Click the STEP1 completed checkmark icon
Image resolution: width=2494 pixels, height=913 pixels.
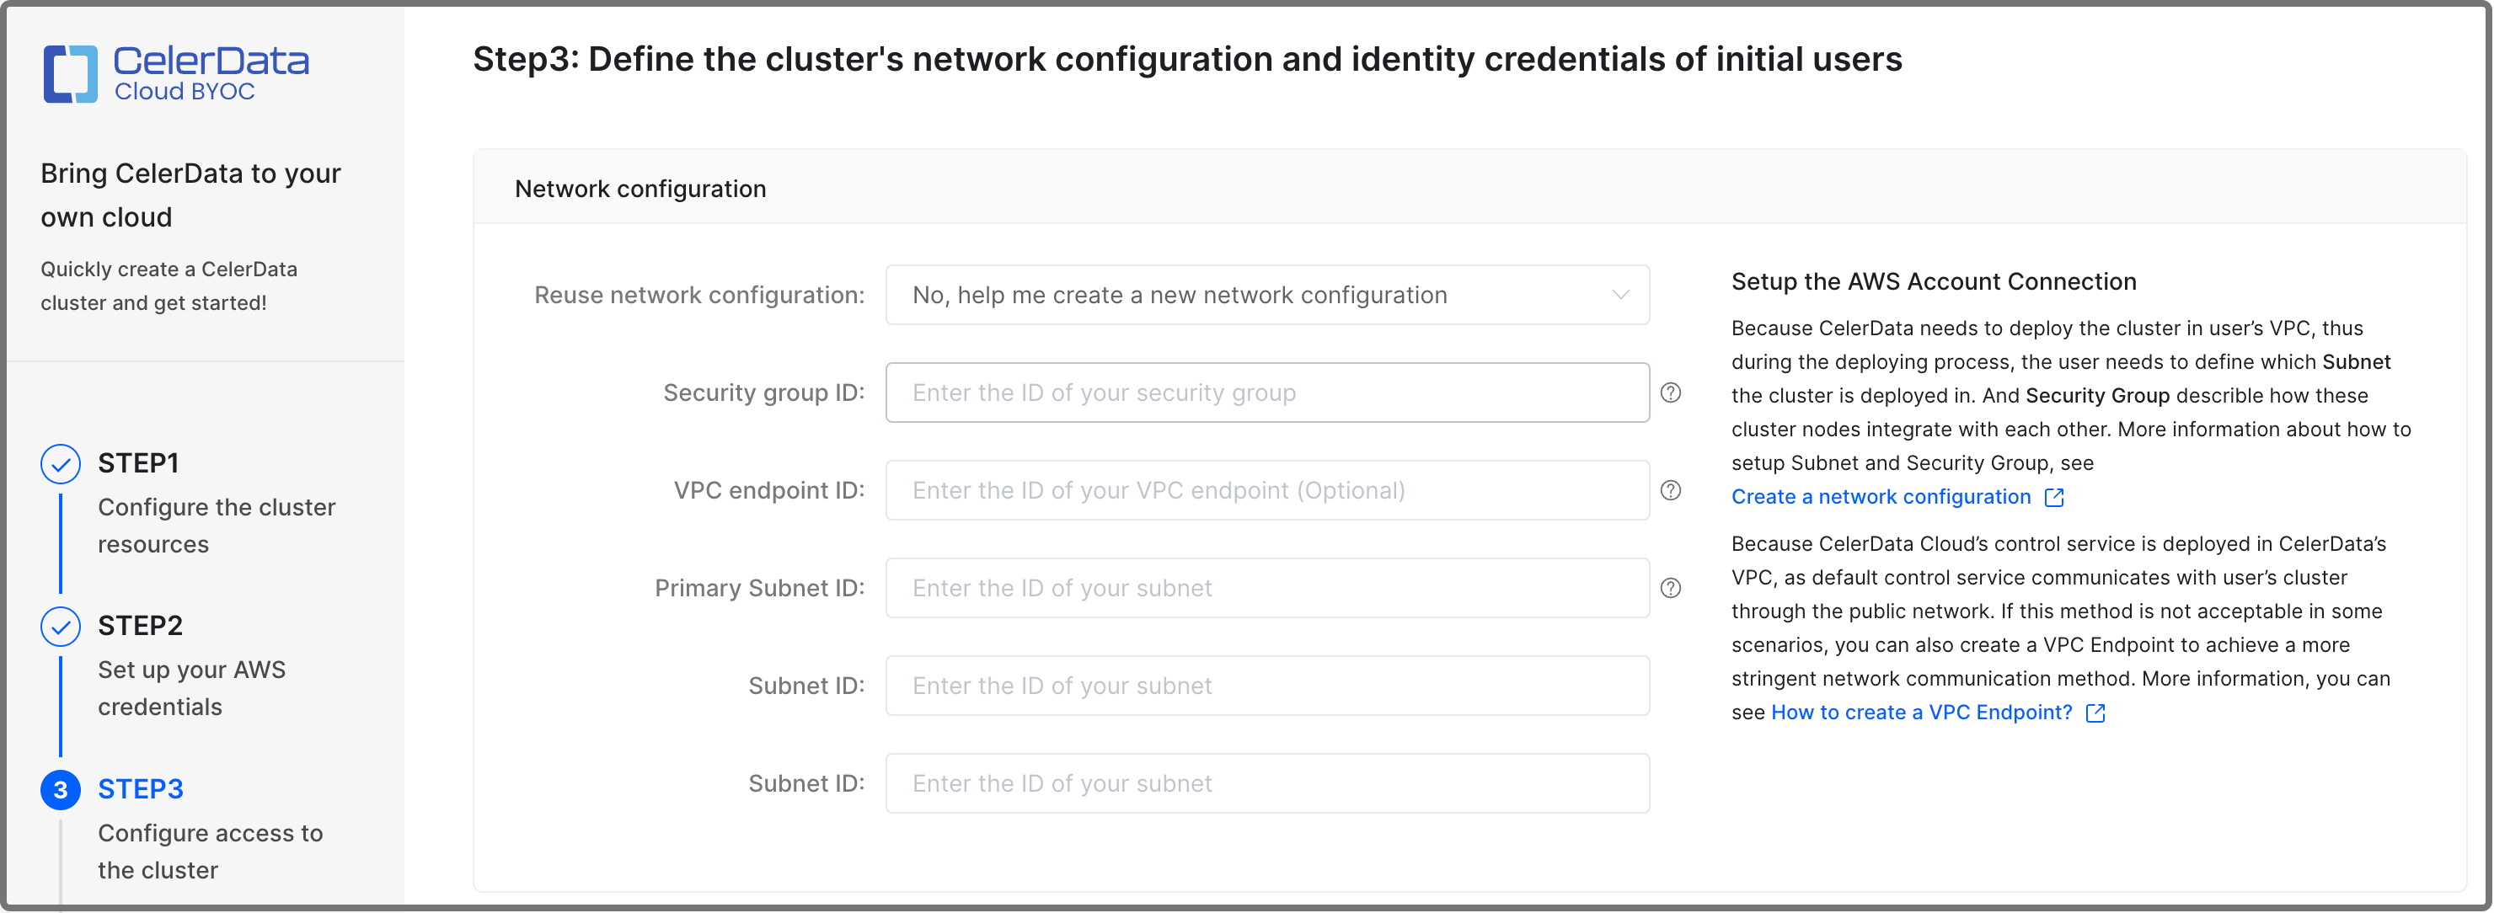[x=60, y=464]
